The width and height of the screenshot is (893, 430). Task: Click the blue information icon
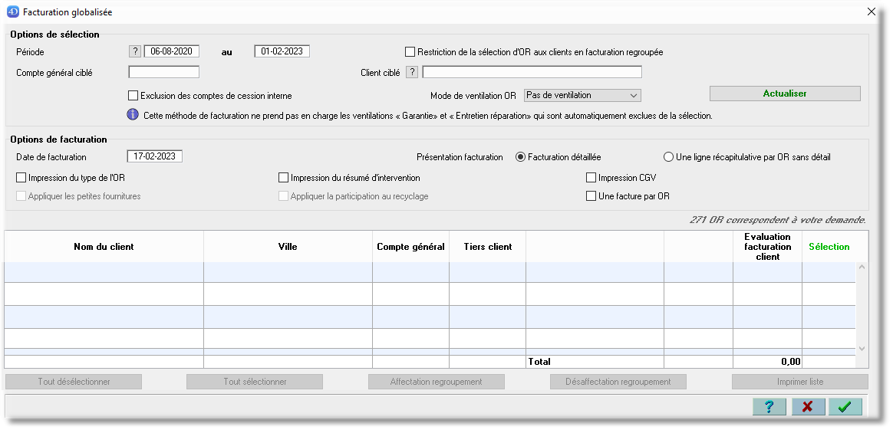pyautogui.click(x=133, y=115)
